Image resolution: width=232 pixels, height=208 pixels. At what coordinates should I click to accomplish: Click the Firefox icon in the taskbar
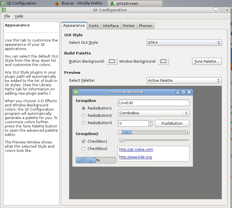point(57,3)
